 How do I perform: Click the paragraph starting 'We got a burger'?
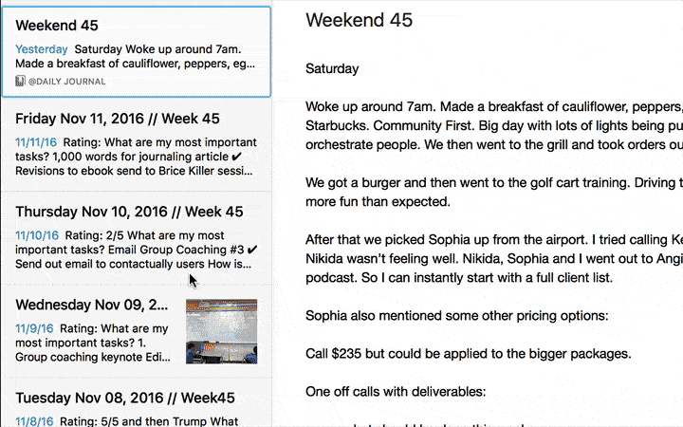pos(494,192)
